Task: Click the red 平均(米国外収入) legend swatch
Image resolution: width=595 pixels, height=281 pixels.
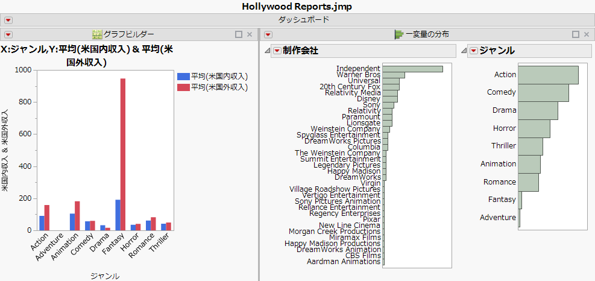Action: tap(183, 87)
